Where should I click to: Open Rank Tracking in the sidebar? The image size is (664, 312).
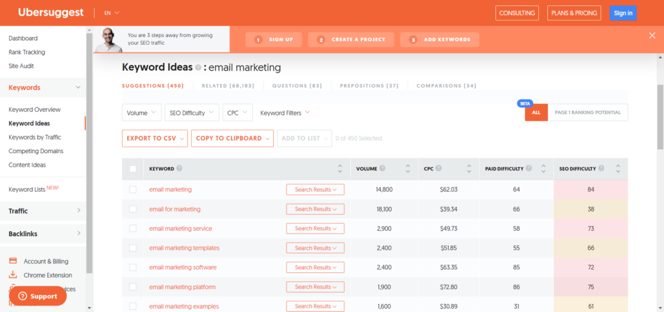27,52
